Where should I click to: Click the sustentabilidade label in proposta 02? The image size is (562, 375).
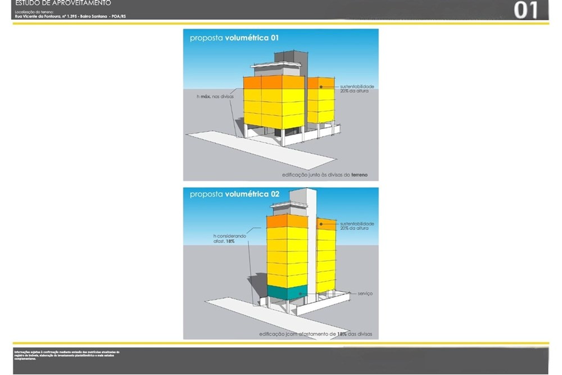[x=357, y=226]
